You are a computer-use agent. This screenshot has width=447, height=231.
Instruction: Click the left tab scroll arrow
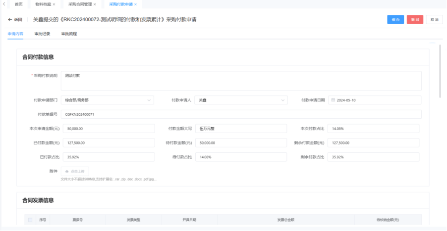coord(4,4)
